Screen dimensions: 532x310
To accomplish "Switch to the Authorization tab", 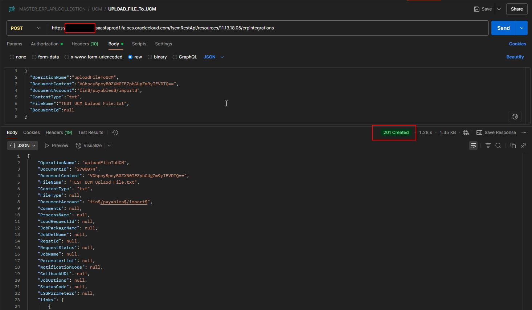I will (x=47, y=44).
